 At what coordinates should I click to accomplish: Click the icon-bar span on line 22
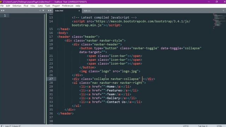[114, 60]
